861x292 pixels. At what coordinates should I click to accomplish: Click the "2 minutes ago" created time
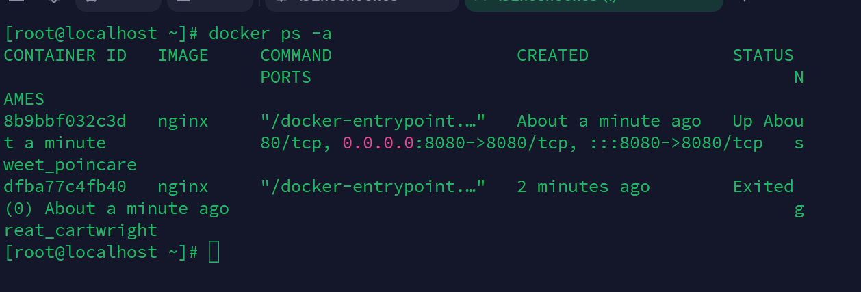[x=583, y=187]
